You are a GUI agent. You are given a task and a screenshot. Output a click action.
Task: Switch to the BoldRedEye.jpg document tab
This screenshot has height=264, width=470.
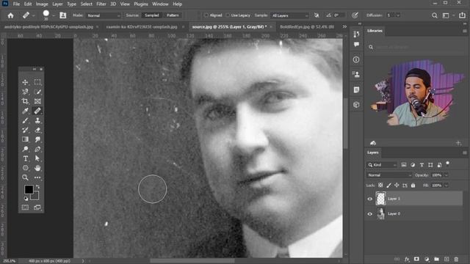(x=307, y=26)
